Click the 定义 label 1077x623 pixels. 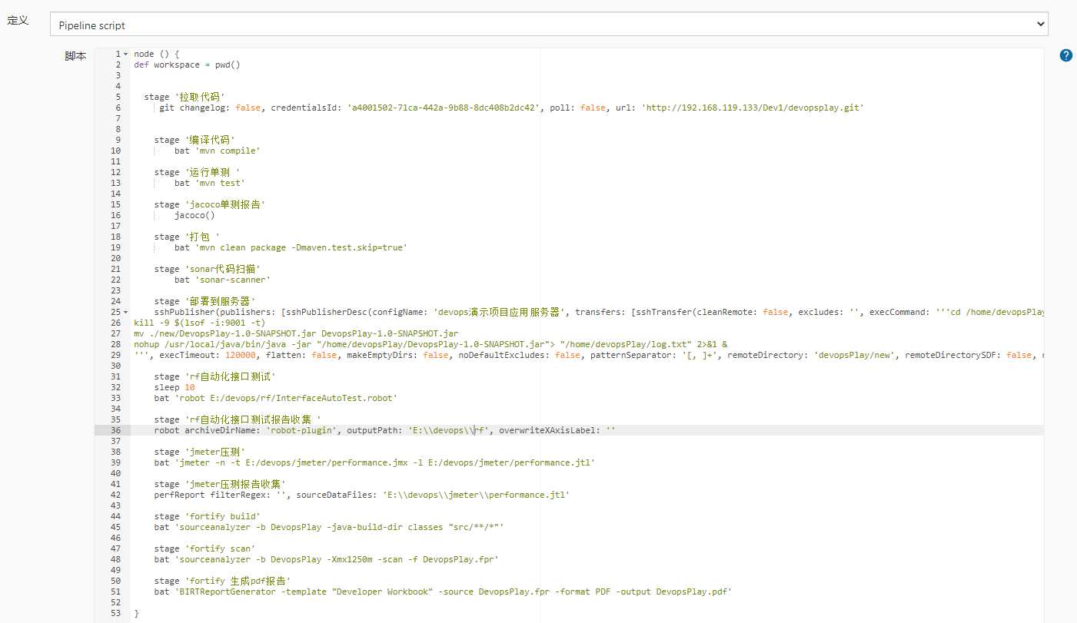(18, 20)
